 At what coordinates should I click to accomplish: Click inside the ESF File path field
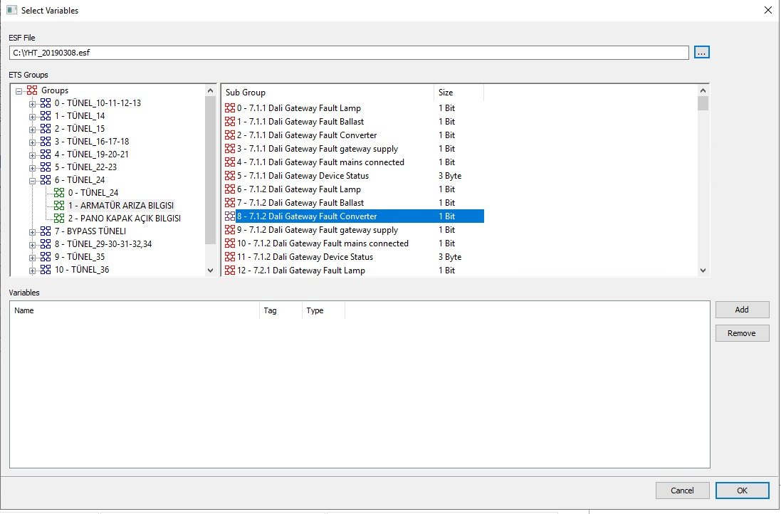[x=349, y=53]
